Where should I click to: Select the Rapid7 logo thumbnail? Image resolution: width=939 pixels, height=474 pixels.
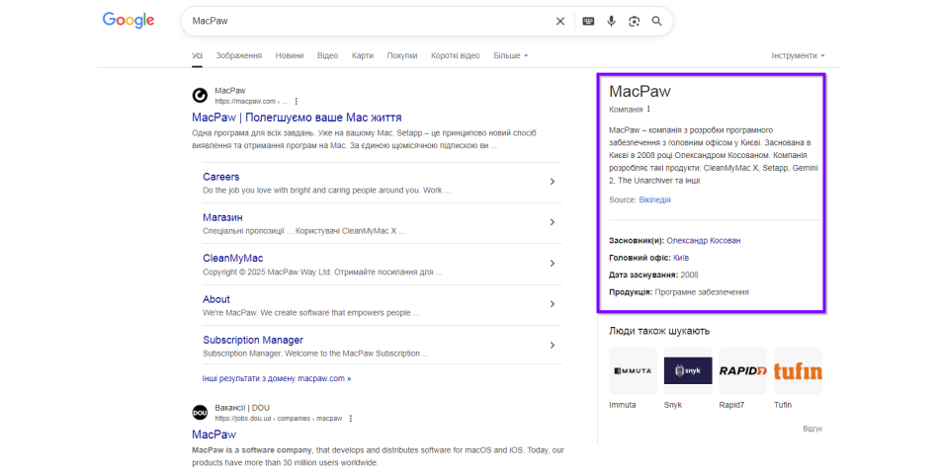(743, 371)
